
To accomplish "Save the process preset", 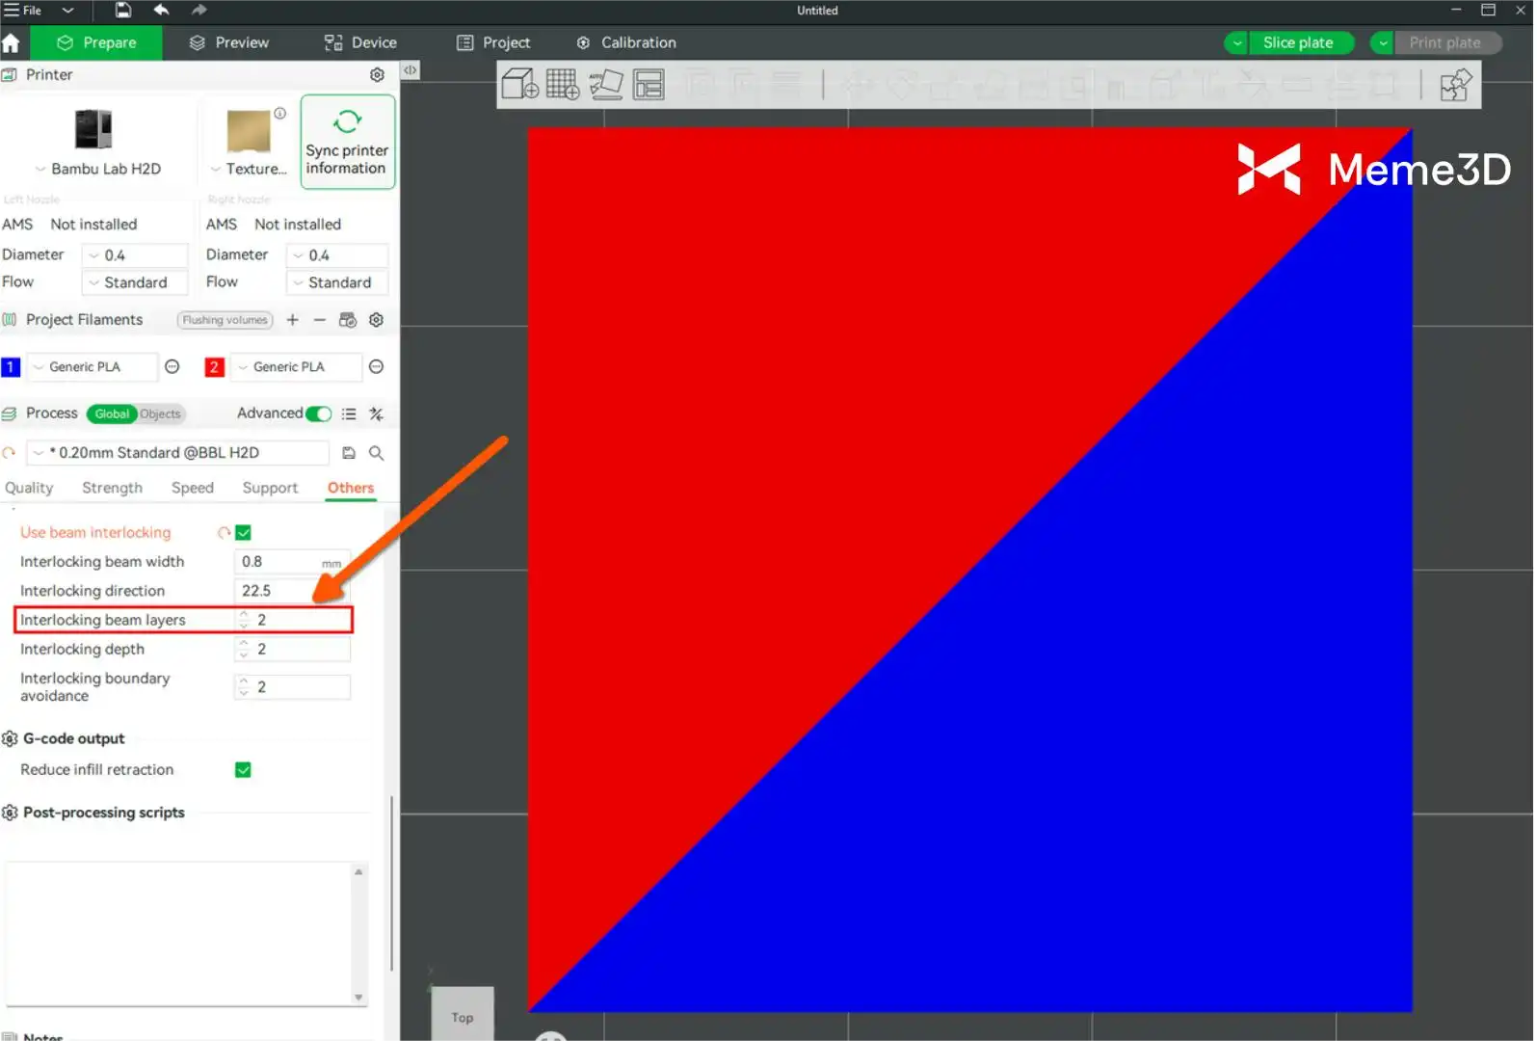I will (349, 453).
